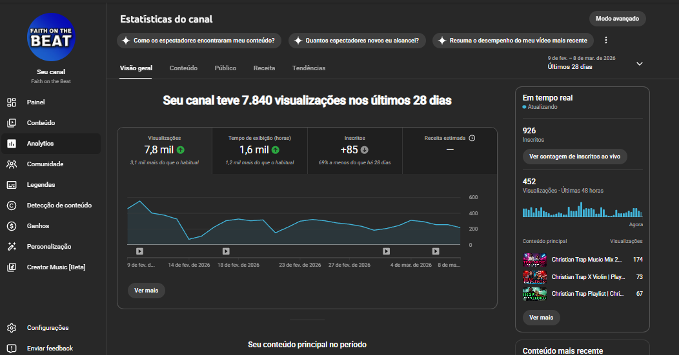Switch to the Visão geral tab
The image size is (679, 355).
click(136, 68)
